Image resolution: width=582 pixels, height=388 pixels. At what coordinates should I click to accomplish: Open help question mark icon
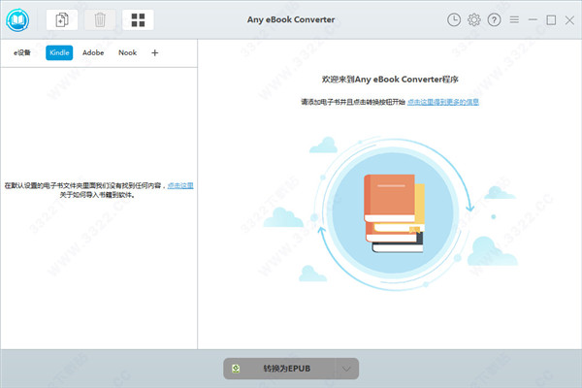pyautogui.click(x=494, y=19)
